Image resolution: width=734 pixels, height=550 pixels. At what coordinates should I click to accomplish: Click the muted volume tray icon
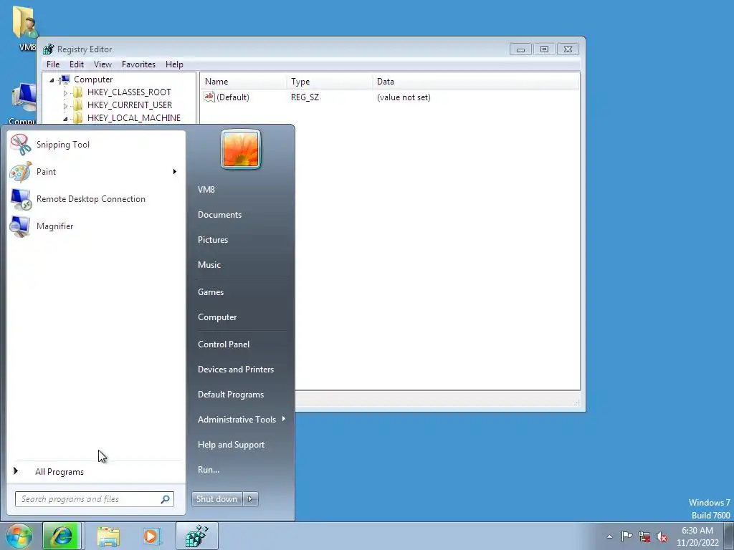coord(662,536)
